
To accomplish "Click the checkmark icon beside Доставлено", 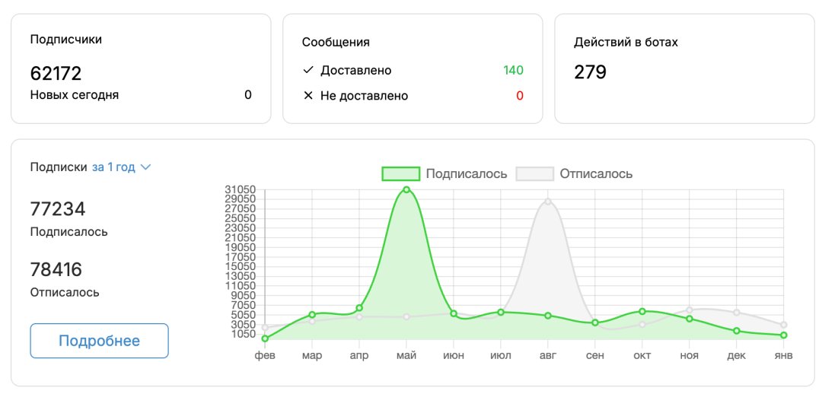I will click(308, 71).
